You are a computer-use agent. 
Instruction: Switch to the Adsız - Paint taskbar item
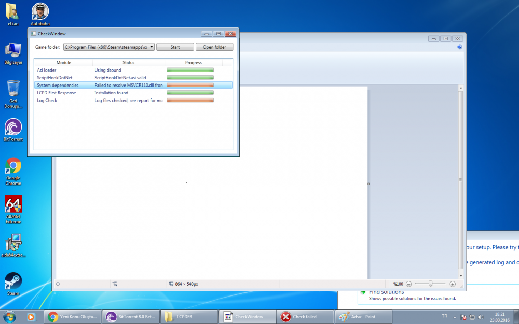click(x=364, y=317)
